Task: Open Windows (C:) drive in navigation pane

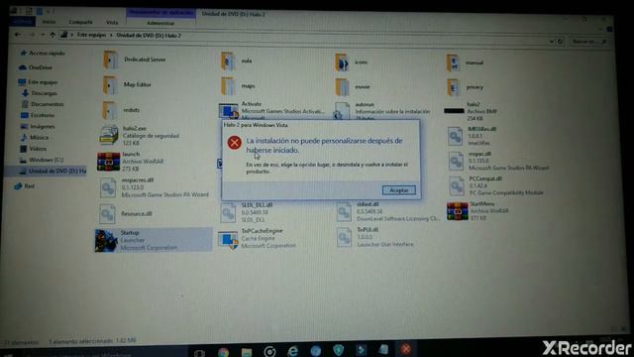Action: click(42, 160)
